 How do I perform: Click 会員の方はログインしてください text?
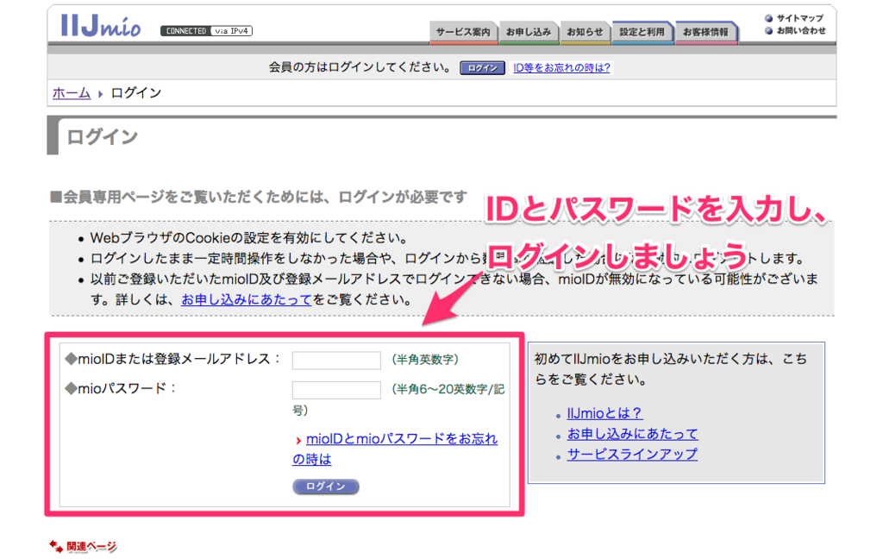pyautogui.click(x=360, y=67)
